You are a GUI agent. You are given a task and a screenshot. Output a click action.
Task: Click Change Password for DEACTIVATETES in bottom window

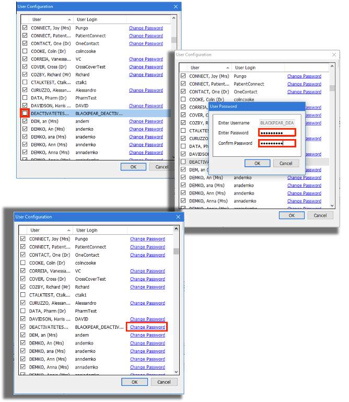pos(147,327)
